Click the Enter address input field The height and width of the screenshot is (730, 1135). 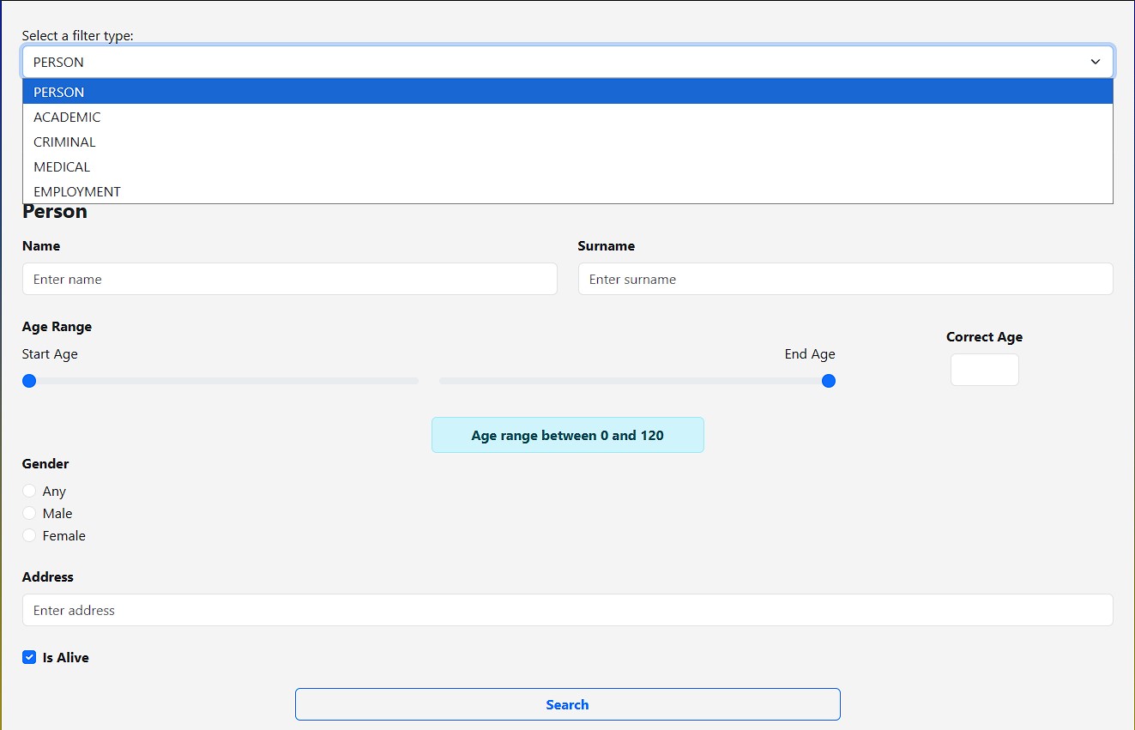click(567, 610)
